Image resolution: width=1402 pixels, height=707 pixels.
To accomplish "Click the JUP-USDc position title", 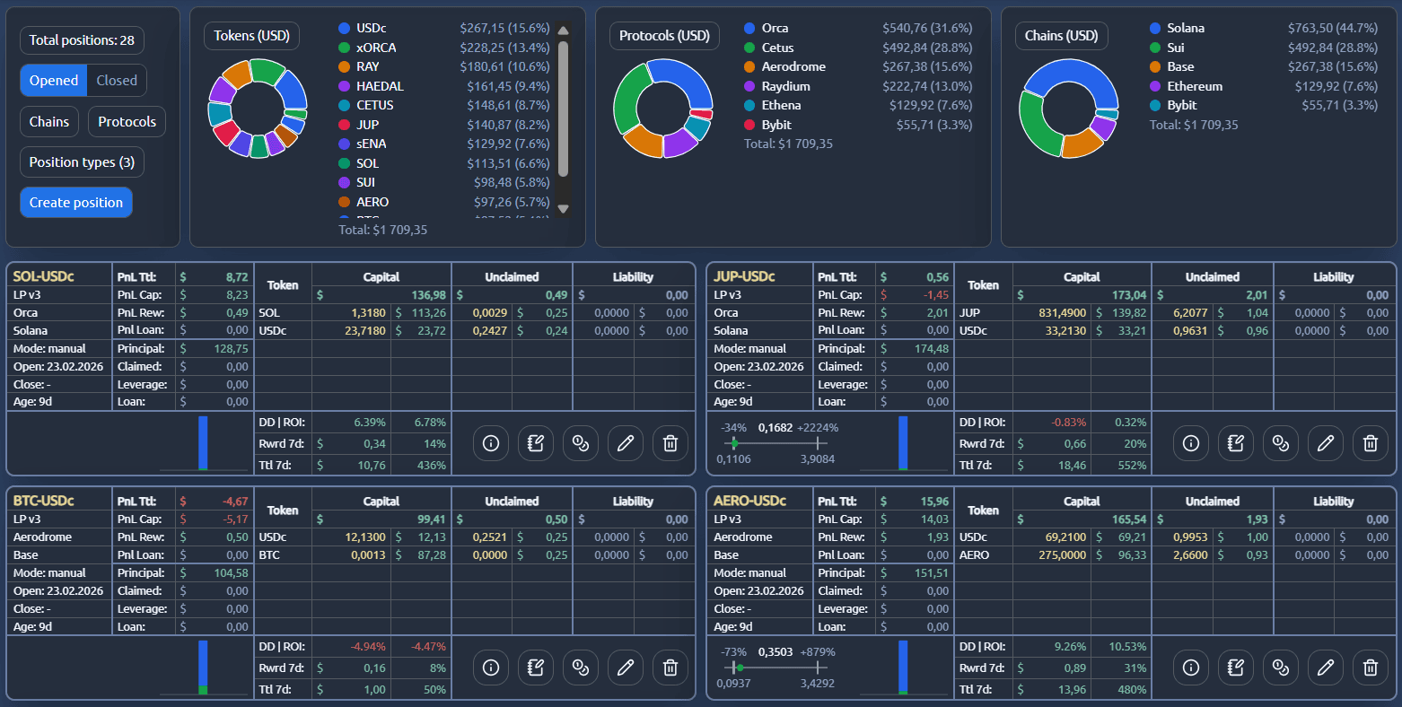I will point(744,276).
